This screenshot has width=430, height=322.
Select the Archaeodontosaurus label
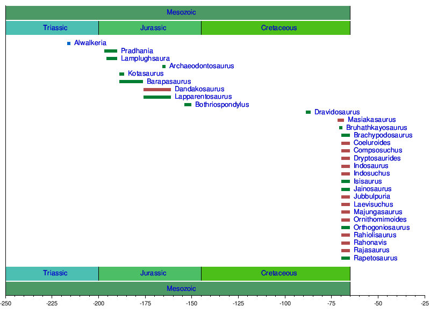click(x=202, y=66)
